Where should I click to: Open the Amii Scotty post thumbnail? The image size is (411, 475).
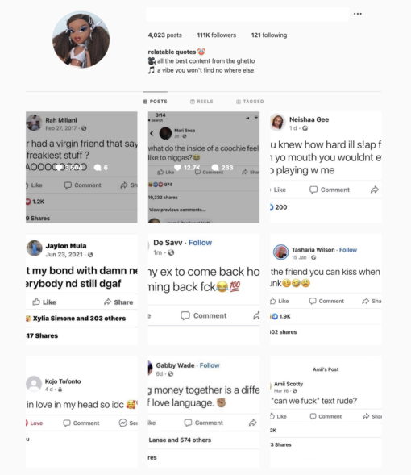coord(326,411)
